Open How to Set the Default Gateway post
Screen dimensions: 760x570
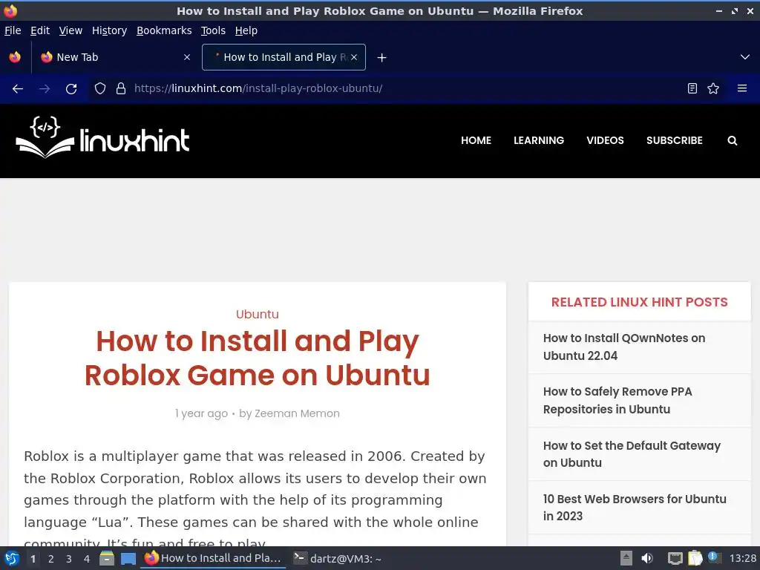(632, 454)
